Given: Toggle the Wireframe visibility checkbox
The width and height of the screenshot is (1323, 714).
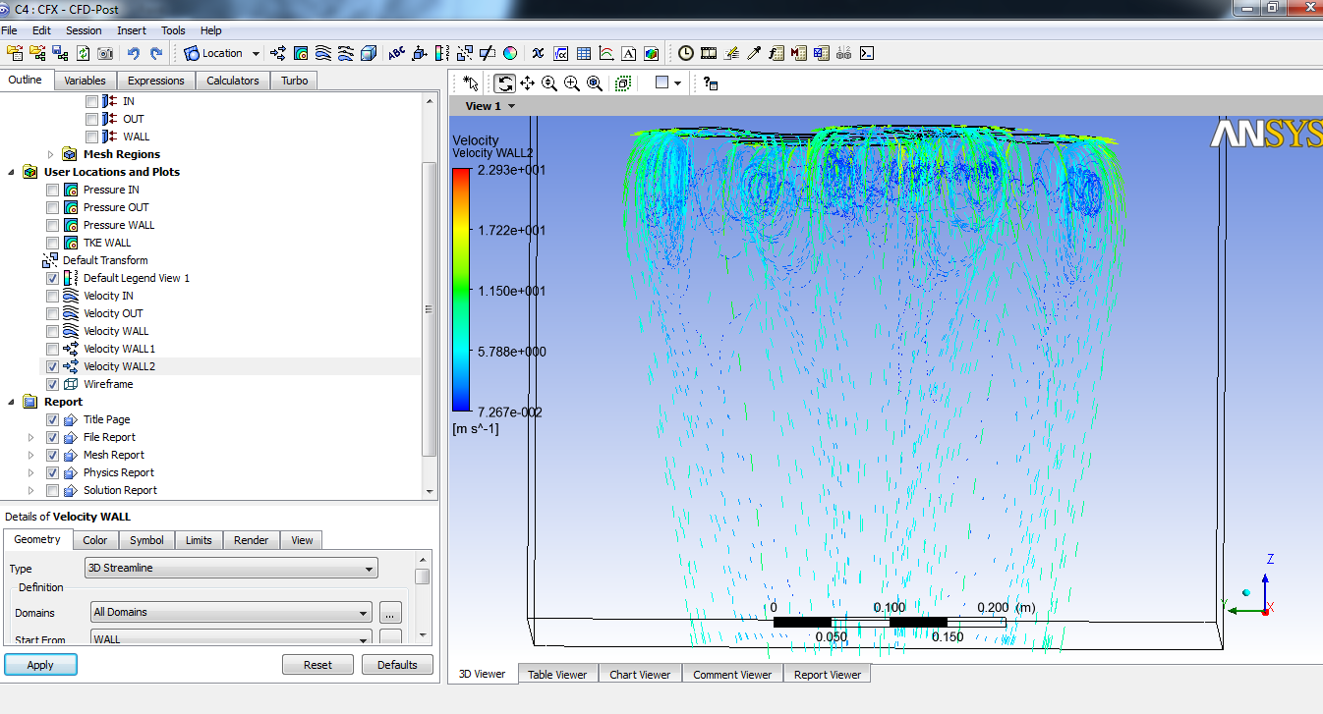Looking at the screenshot, I should click(x=53, y=384).
